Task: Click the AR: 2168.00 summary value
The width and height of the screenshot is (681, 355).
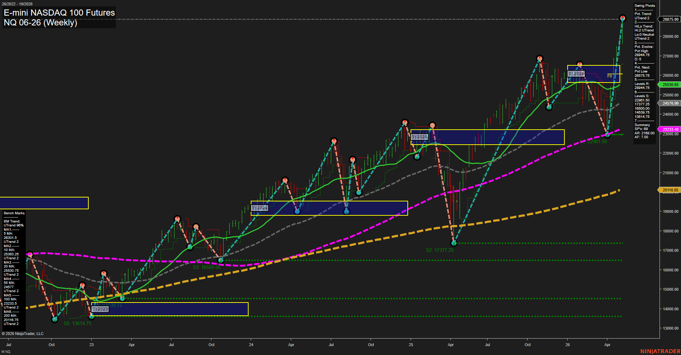Action: tap(645, 133)
